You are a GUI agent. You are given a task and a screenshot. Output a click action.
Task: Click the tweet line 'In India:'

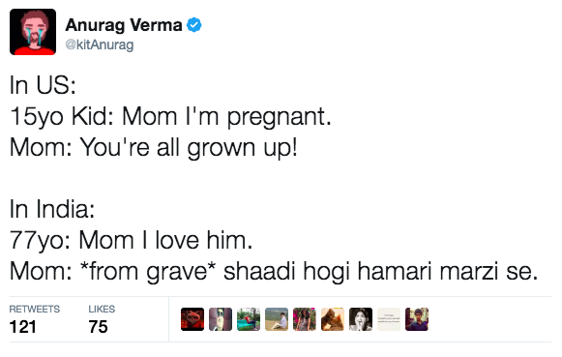tap(52, 209)
